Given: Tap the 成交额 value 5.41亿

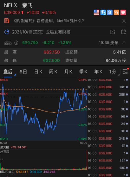Looking at the screenshot, I should (120, 52).
